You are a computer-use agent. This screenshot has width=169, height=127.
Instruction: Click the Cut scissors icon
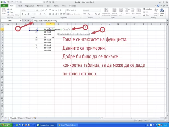pos(8,9)
